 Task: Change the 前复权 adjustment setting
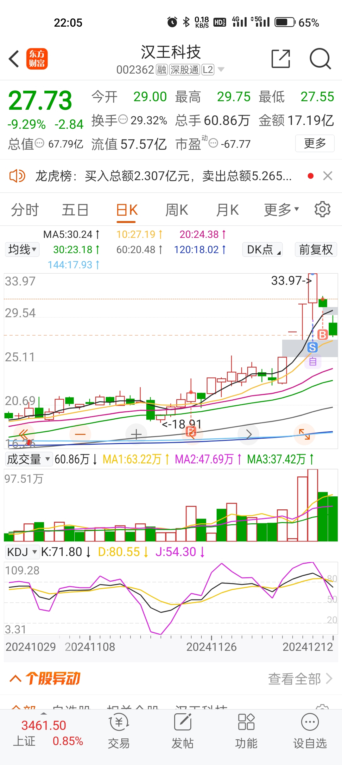click(316, 249)
